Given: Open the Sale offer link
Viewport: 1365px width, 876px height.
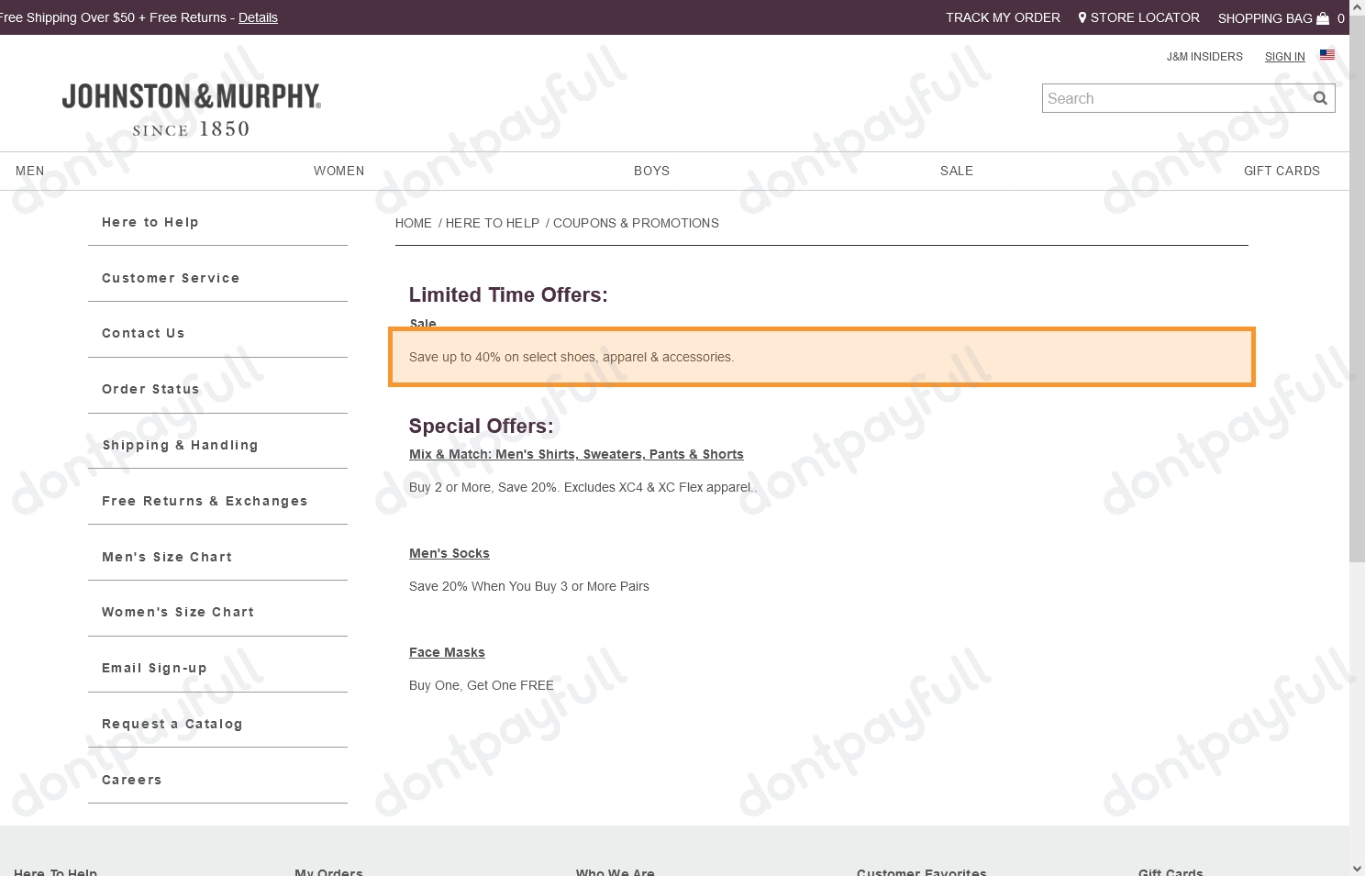Looking at the screenshot, I should 423,323.
